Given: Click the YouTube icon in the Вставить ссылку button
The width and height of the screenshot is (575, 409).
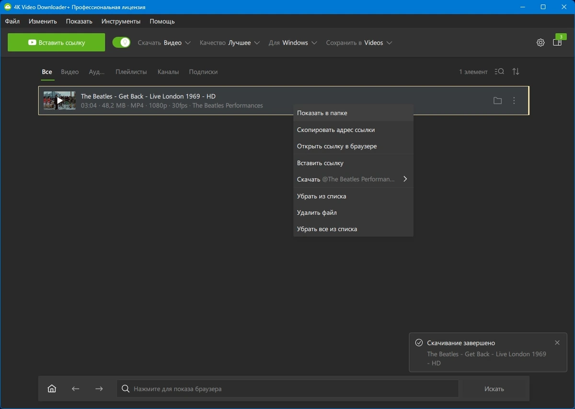Looking at the screenshot, I should 32,42.
